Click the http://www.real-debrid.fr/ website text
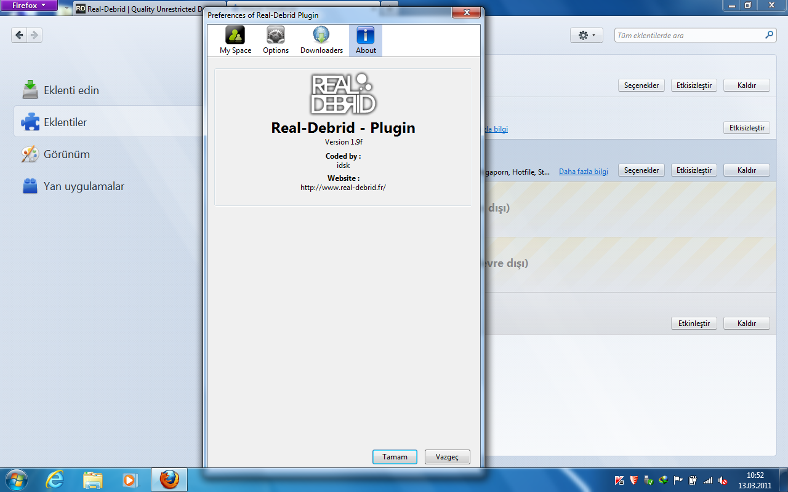Viewport: 788px width, 492px height. (x=343, y=188)
